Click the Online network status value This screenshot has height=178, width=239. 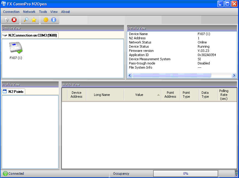point(202,42)
